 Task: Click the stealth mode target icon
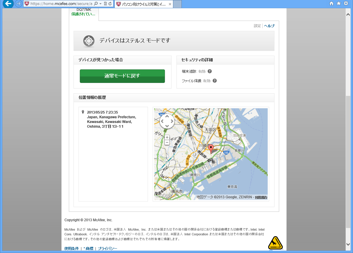click(89, 41)
